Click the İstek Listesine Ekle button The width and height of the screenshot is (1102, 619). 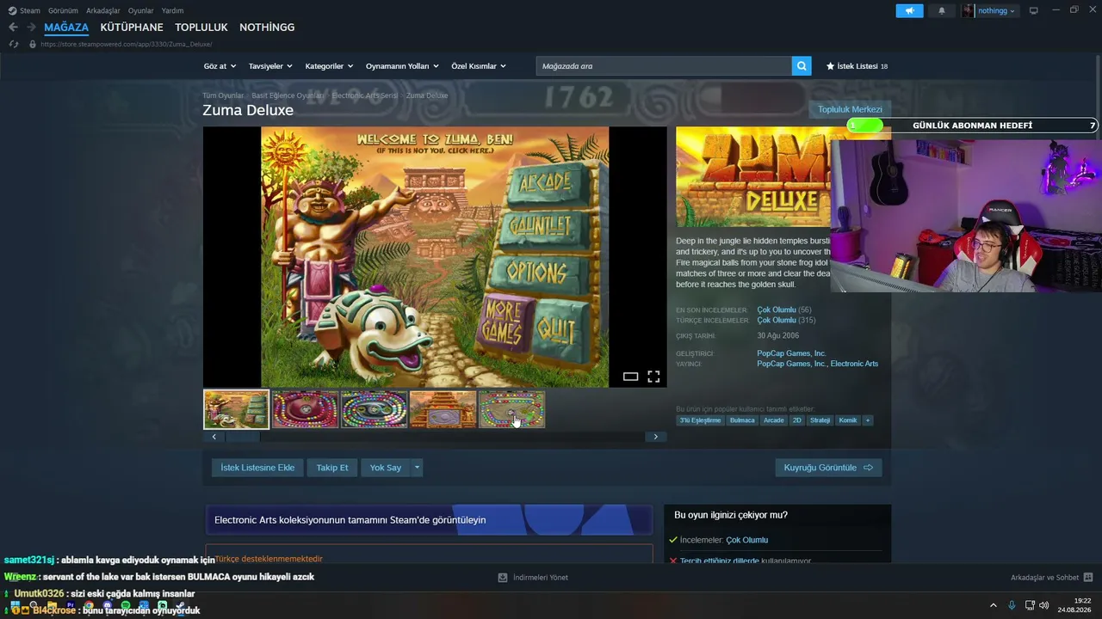[x=257, y=468]
